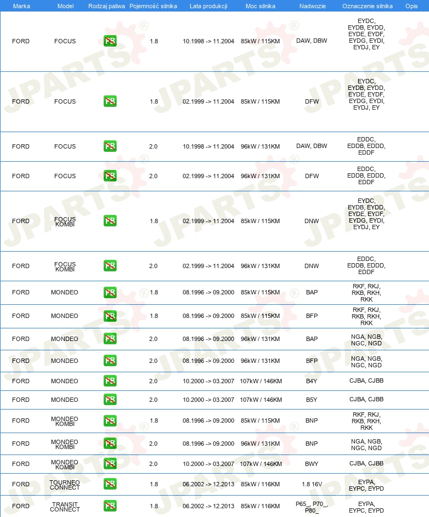Click the Oznaczenie silnika column header
429x517 pixels.
pos(368,6)
